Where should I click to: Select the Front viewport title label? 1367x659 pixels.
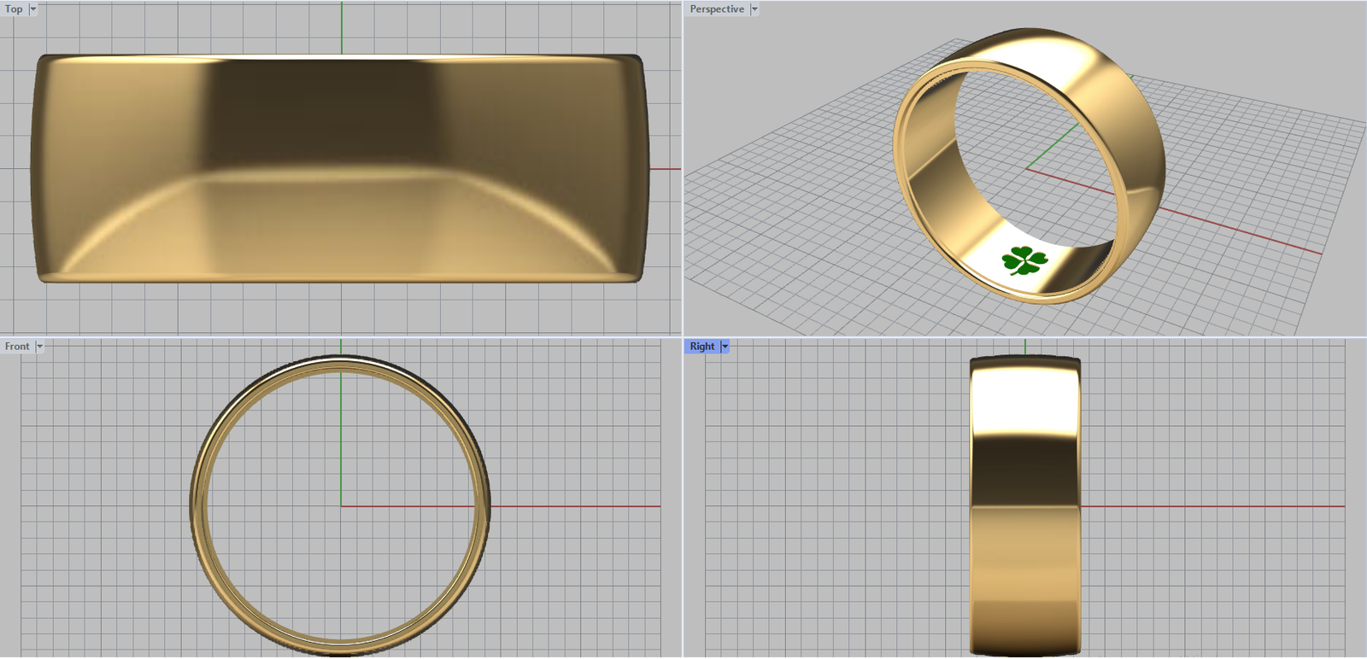(17, 347)
